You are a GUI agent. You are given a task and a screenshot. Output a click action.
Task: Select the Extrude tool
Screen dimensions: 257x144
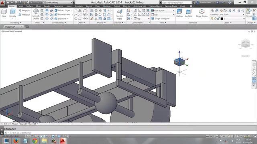tap(12, 13)
